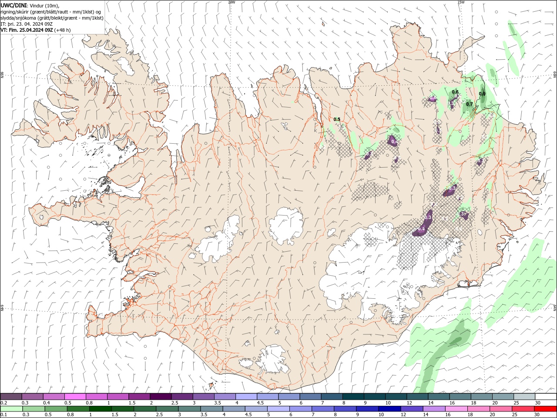557x418 pixels.
Task: Choose the upper legend swatch labeled 3
Action: tap(203, 397)
